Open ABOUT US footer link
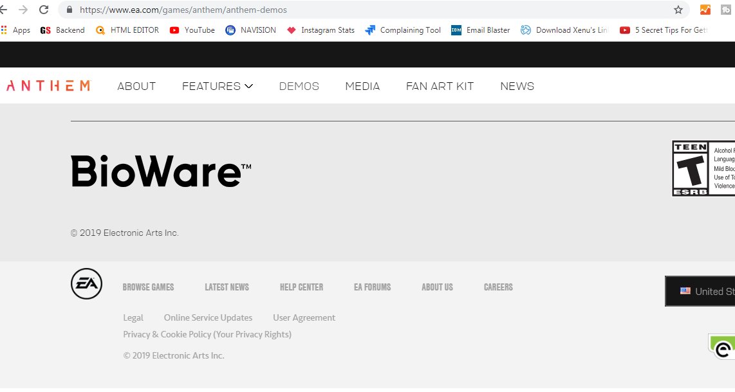Image resolution: width=735 pixels, height=392 pixels. (438, 287)
